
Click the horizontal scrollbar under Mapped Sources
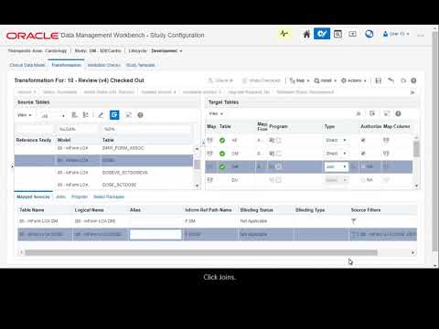[201, 252]
